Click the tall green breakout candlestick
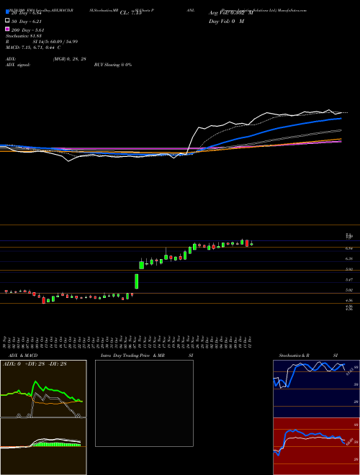360x475 pixels. coord(137,281)
